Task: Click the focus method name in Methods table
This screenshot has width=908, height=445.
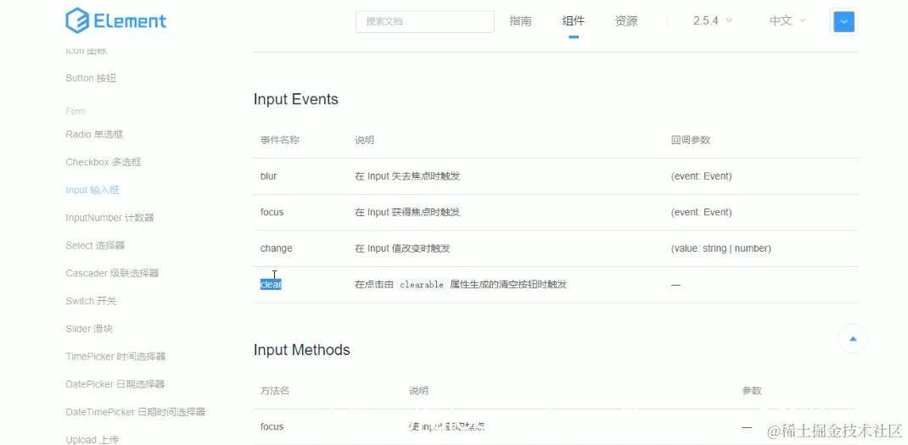Action: click(x=272, y=426)
